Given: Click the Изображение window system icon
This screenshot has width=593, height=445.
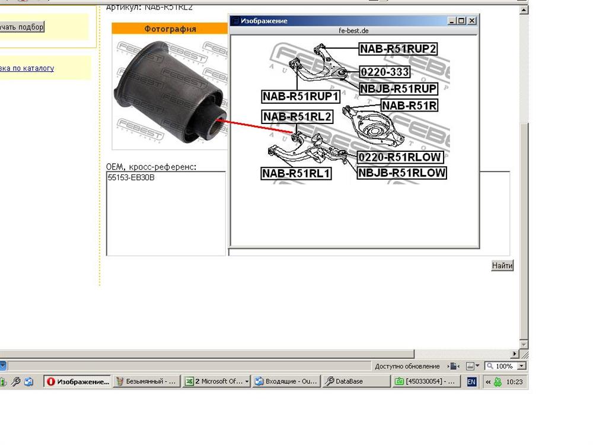Looking at the screenshot, I should click(235, 21).
